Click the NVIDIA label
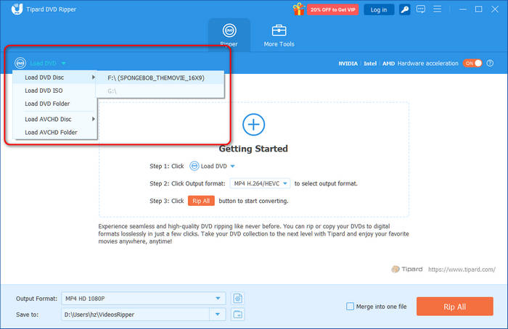 click(x=348, y=63)
